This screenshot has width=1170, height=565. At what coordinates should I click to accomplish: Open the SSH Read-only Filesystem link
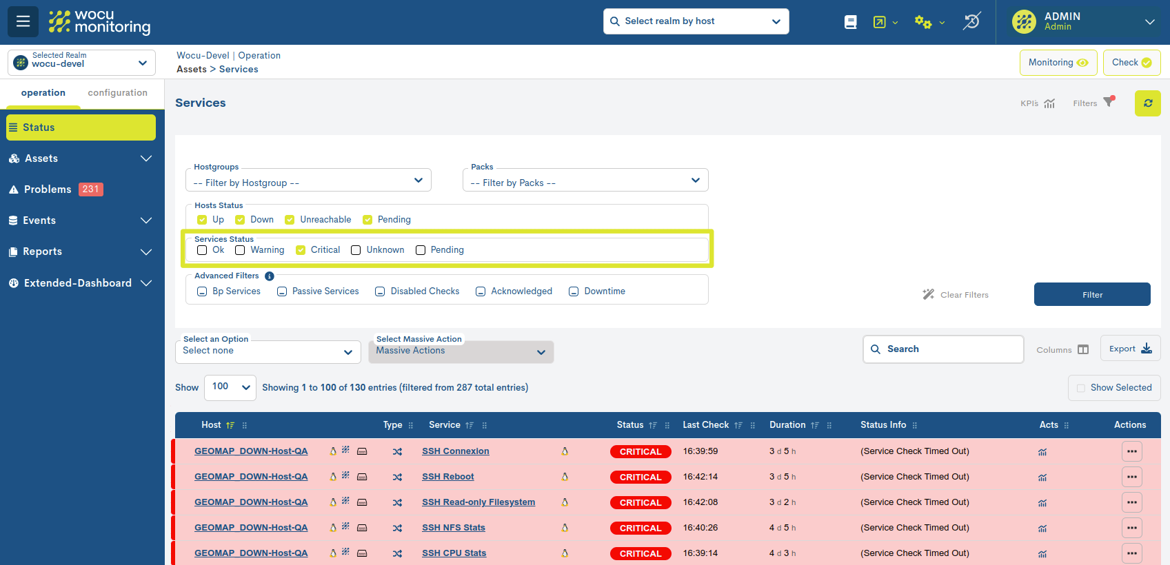pos(478,502)
